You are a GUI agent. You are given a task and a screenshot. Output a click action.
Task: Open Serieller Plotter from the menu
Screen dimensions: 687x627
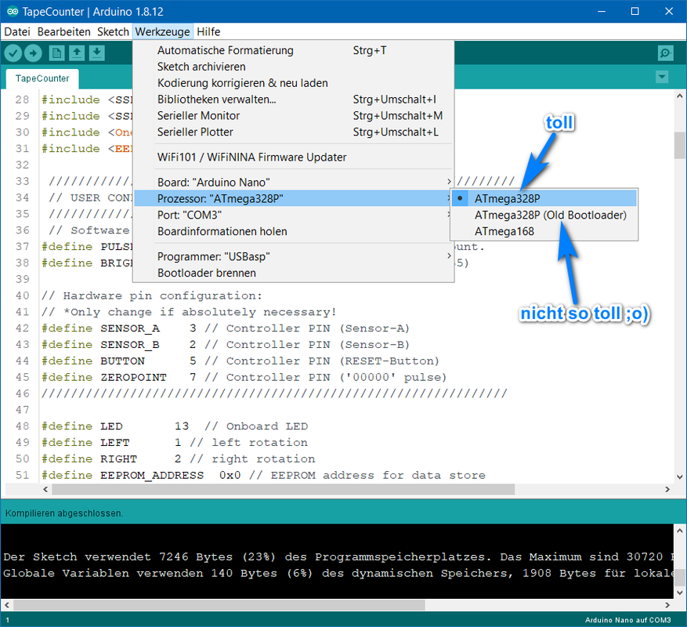[x=293, y=132]
